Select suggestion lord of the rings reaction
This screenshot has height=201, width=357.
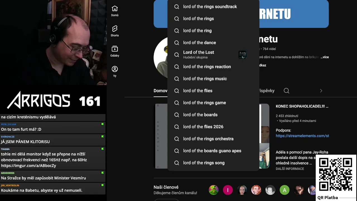click(213, 67)
